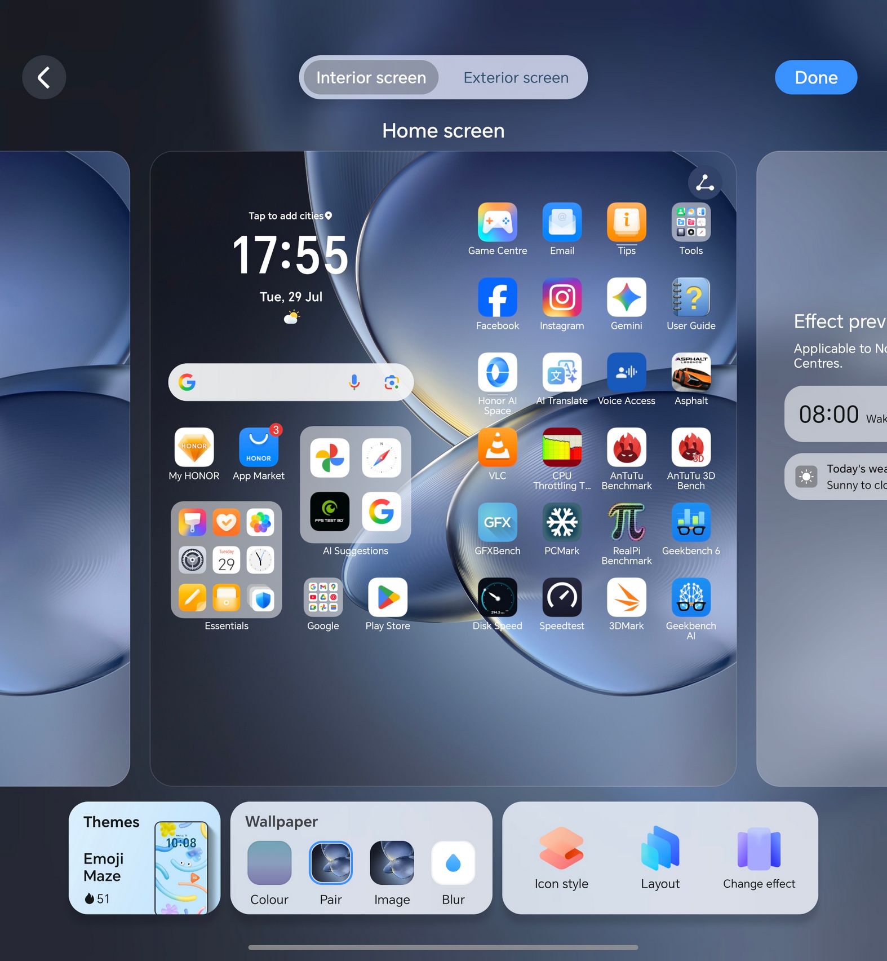The height and width of the screenshot is (961, 887).
Task: Open the Gemini app icon
Action: [627, 297]
